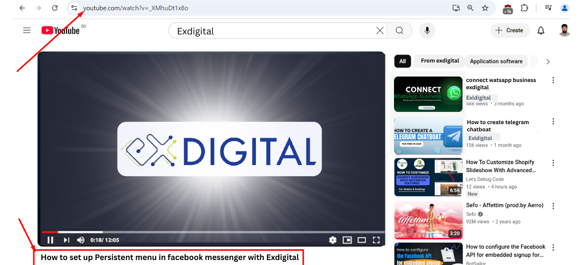The width and height of the screenshot is (581, 265).
Task: Click the 'New' badge under Shopify video
Action: (473, 194)
